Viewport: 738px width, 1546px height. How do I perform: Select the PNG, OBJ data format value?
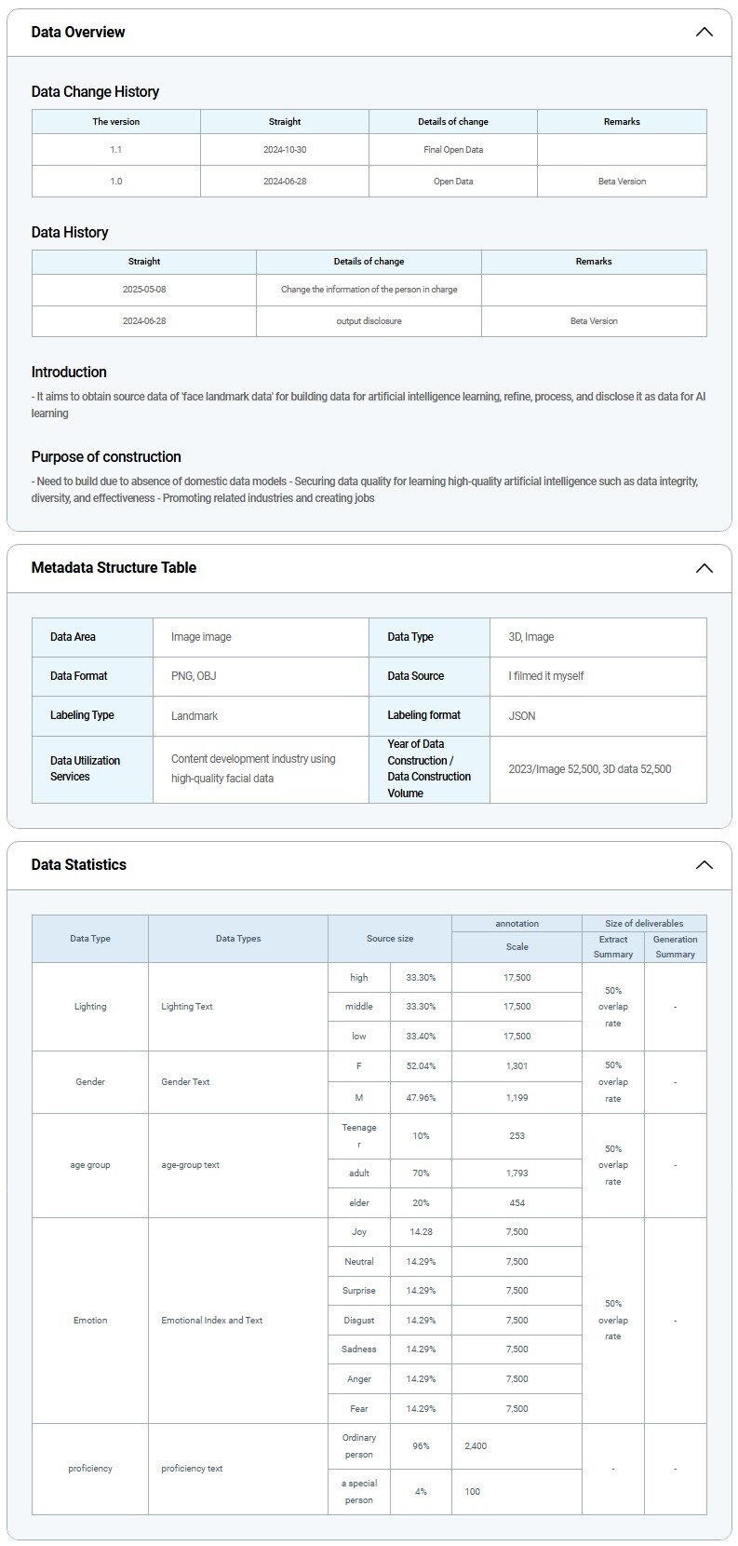194,676
